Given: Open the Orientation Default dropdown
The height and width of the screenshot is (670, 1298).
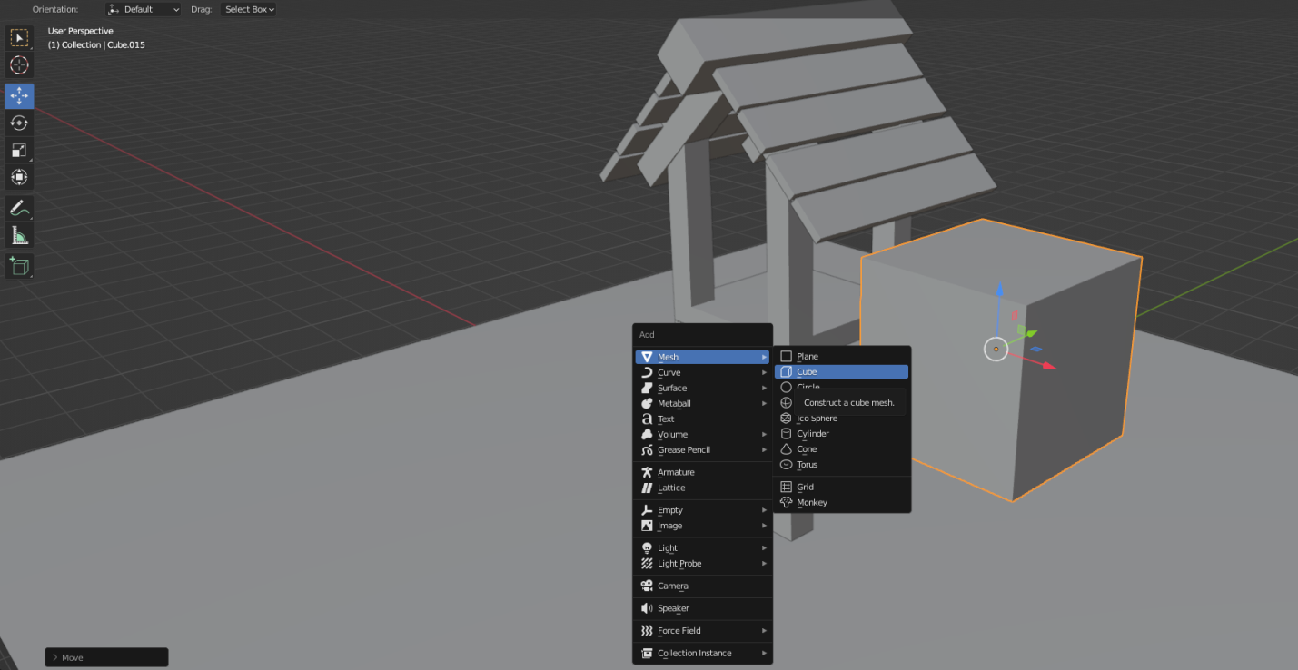Looking at the screenshot, I should point(144,9).
